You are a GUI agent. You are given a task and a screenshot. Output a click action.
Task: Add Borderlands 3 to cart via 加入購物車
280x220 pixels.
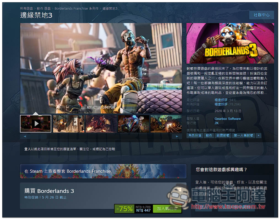[x=167, y=209]
